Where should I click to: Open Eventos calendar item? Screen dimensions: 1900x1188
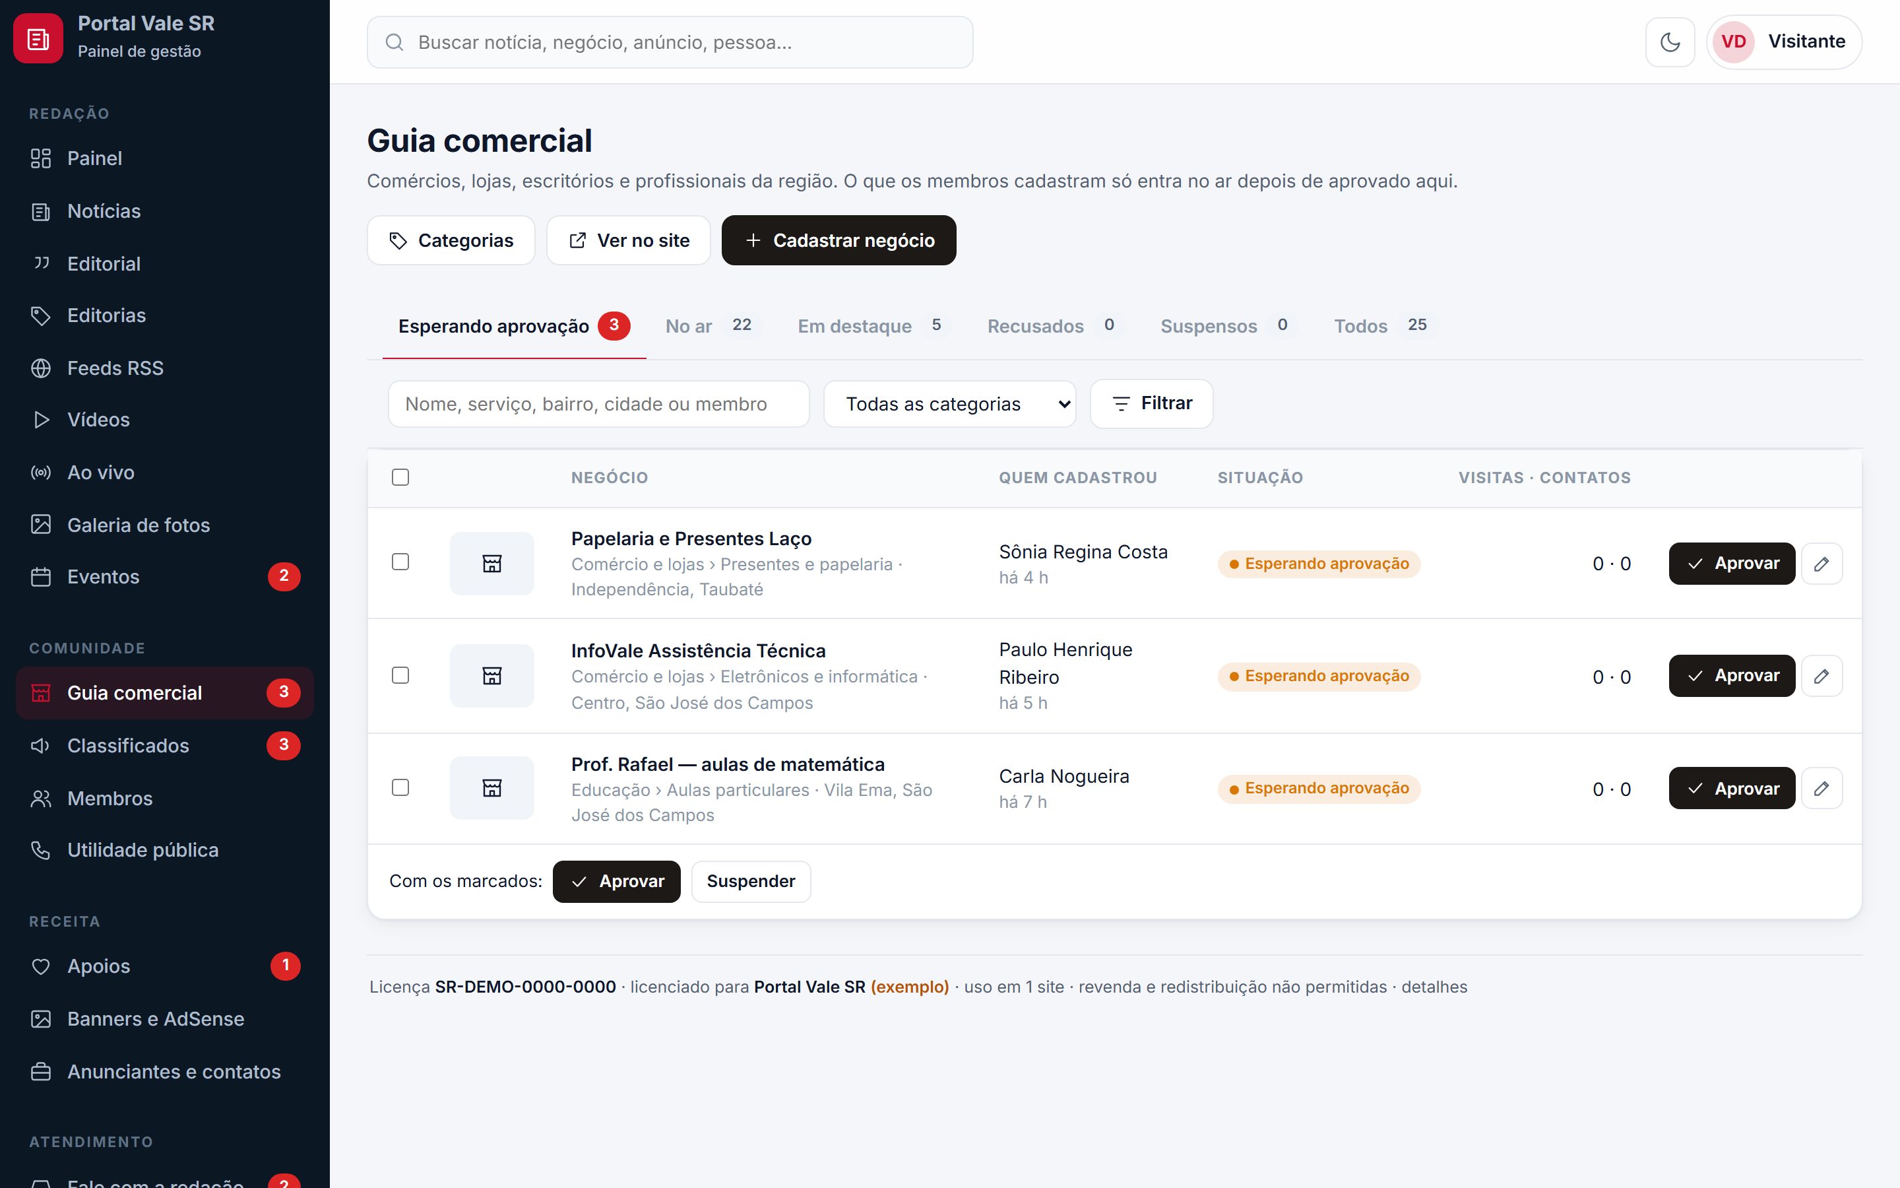165,577
